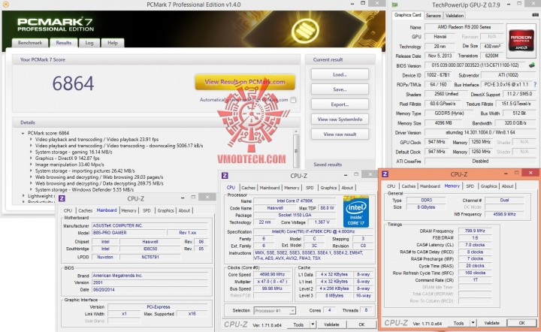Click the Z icon of the CPU-Z Memory window
The width and height of the screenshot is (541, 332).
[385, 174]
